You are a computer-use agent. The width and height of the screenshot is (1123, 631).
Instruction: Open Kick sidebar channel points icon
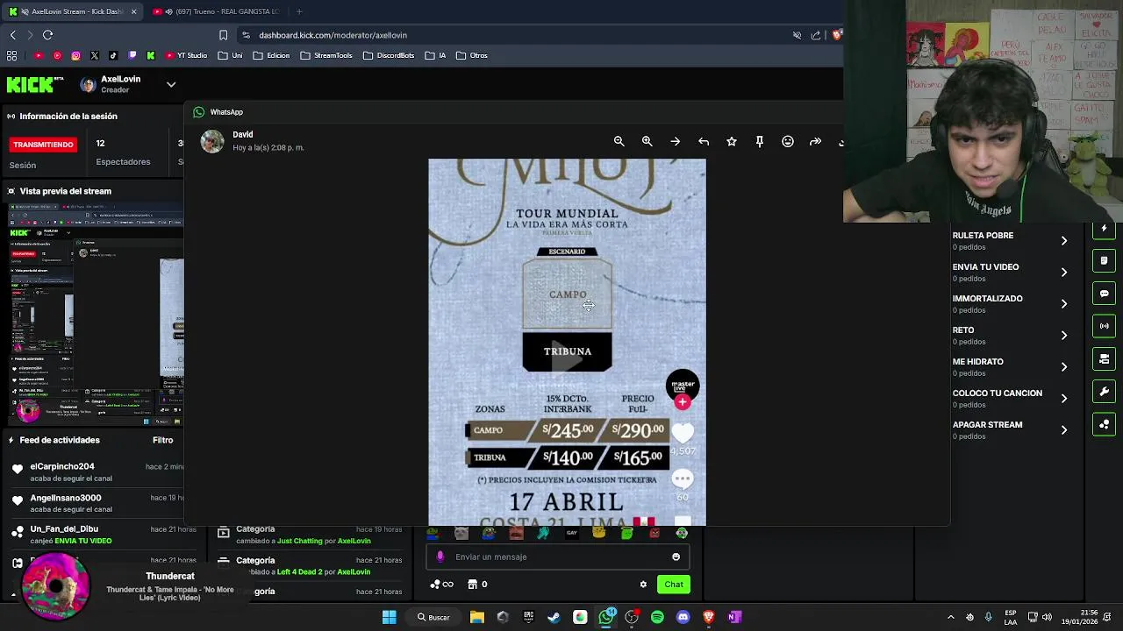[x=1105, y=424]
